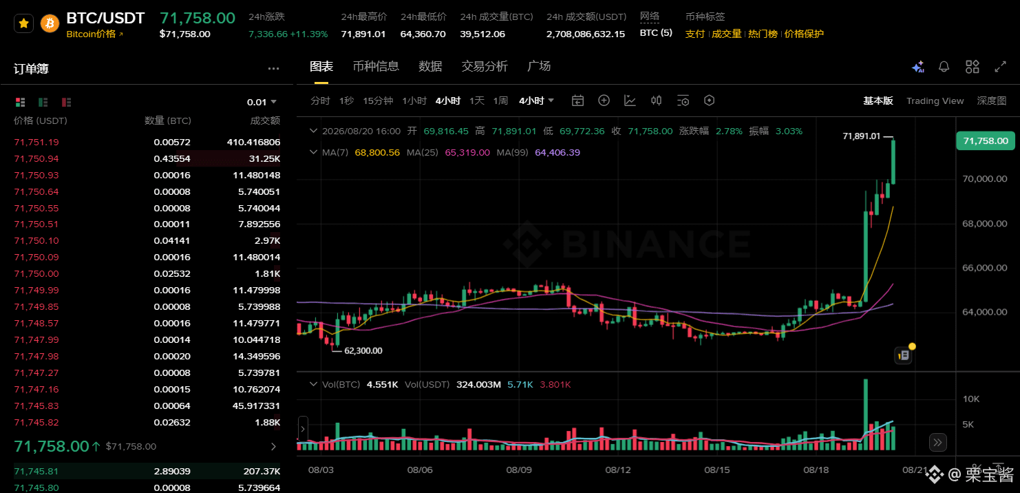This screenshot has width=1020, height=493.
Task: Show sell orders only view icon
Action: (x=67, y=102)
